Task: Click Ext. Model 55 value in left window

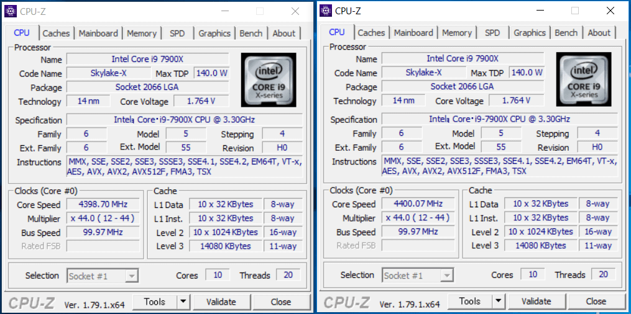Action: pyautogui.click(x=186, y=147)
